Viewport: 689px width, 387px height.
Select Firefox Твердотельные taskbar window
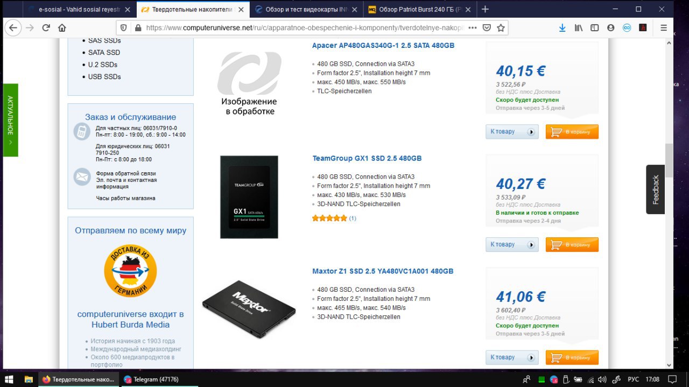[x=79, y=379]
